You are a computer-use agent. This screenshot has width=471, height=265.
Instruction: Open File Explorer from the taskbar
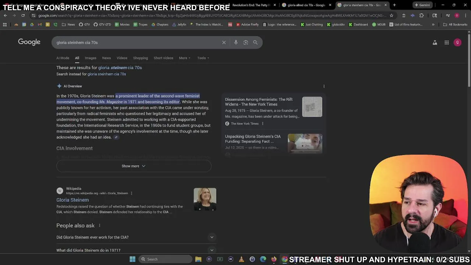[198, 259]
